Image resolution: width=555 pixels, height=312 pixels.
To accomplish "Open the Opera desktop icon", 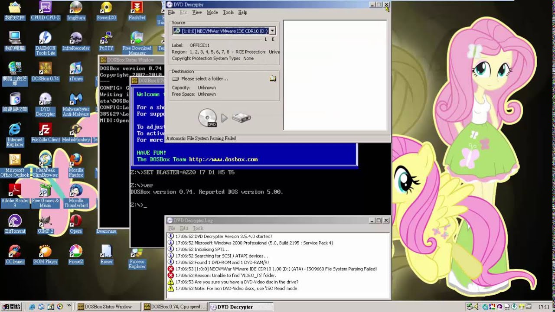I will pyautogui.click(x=76, y=224).
